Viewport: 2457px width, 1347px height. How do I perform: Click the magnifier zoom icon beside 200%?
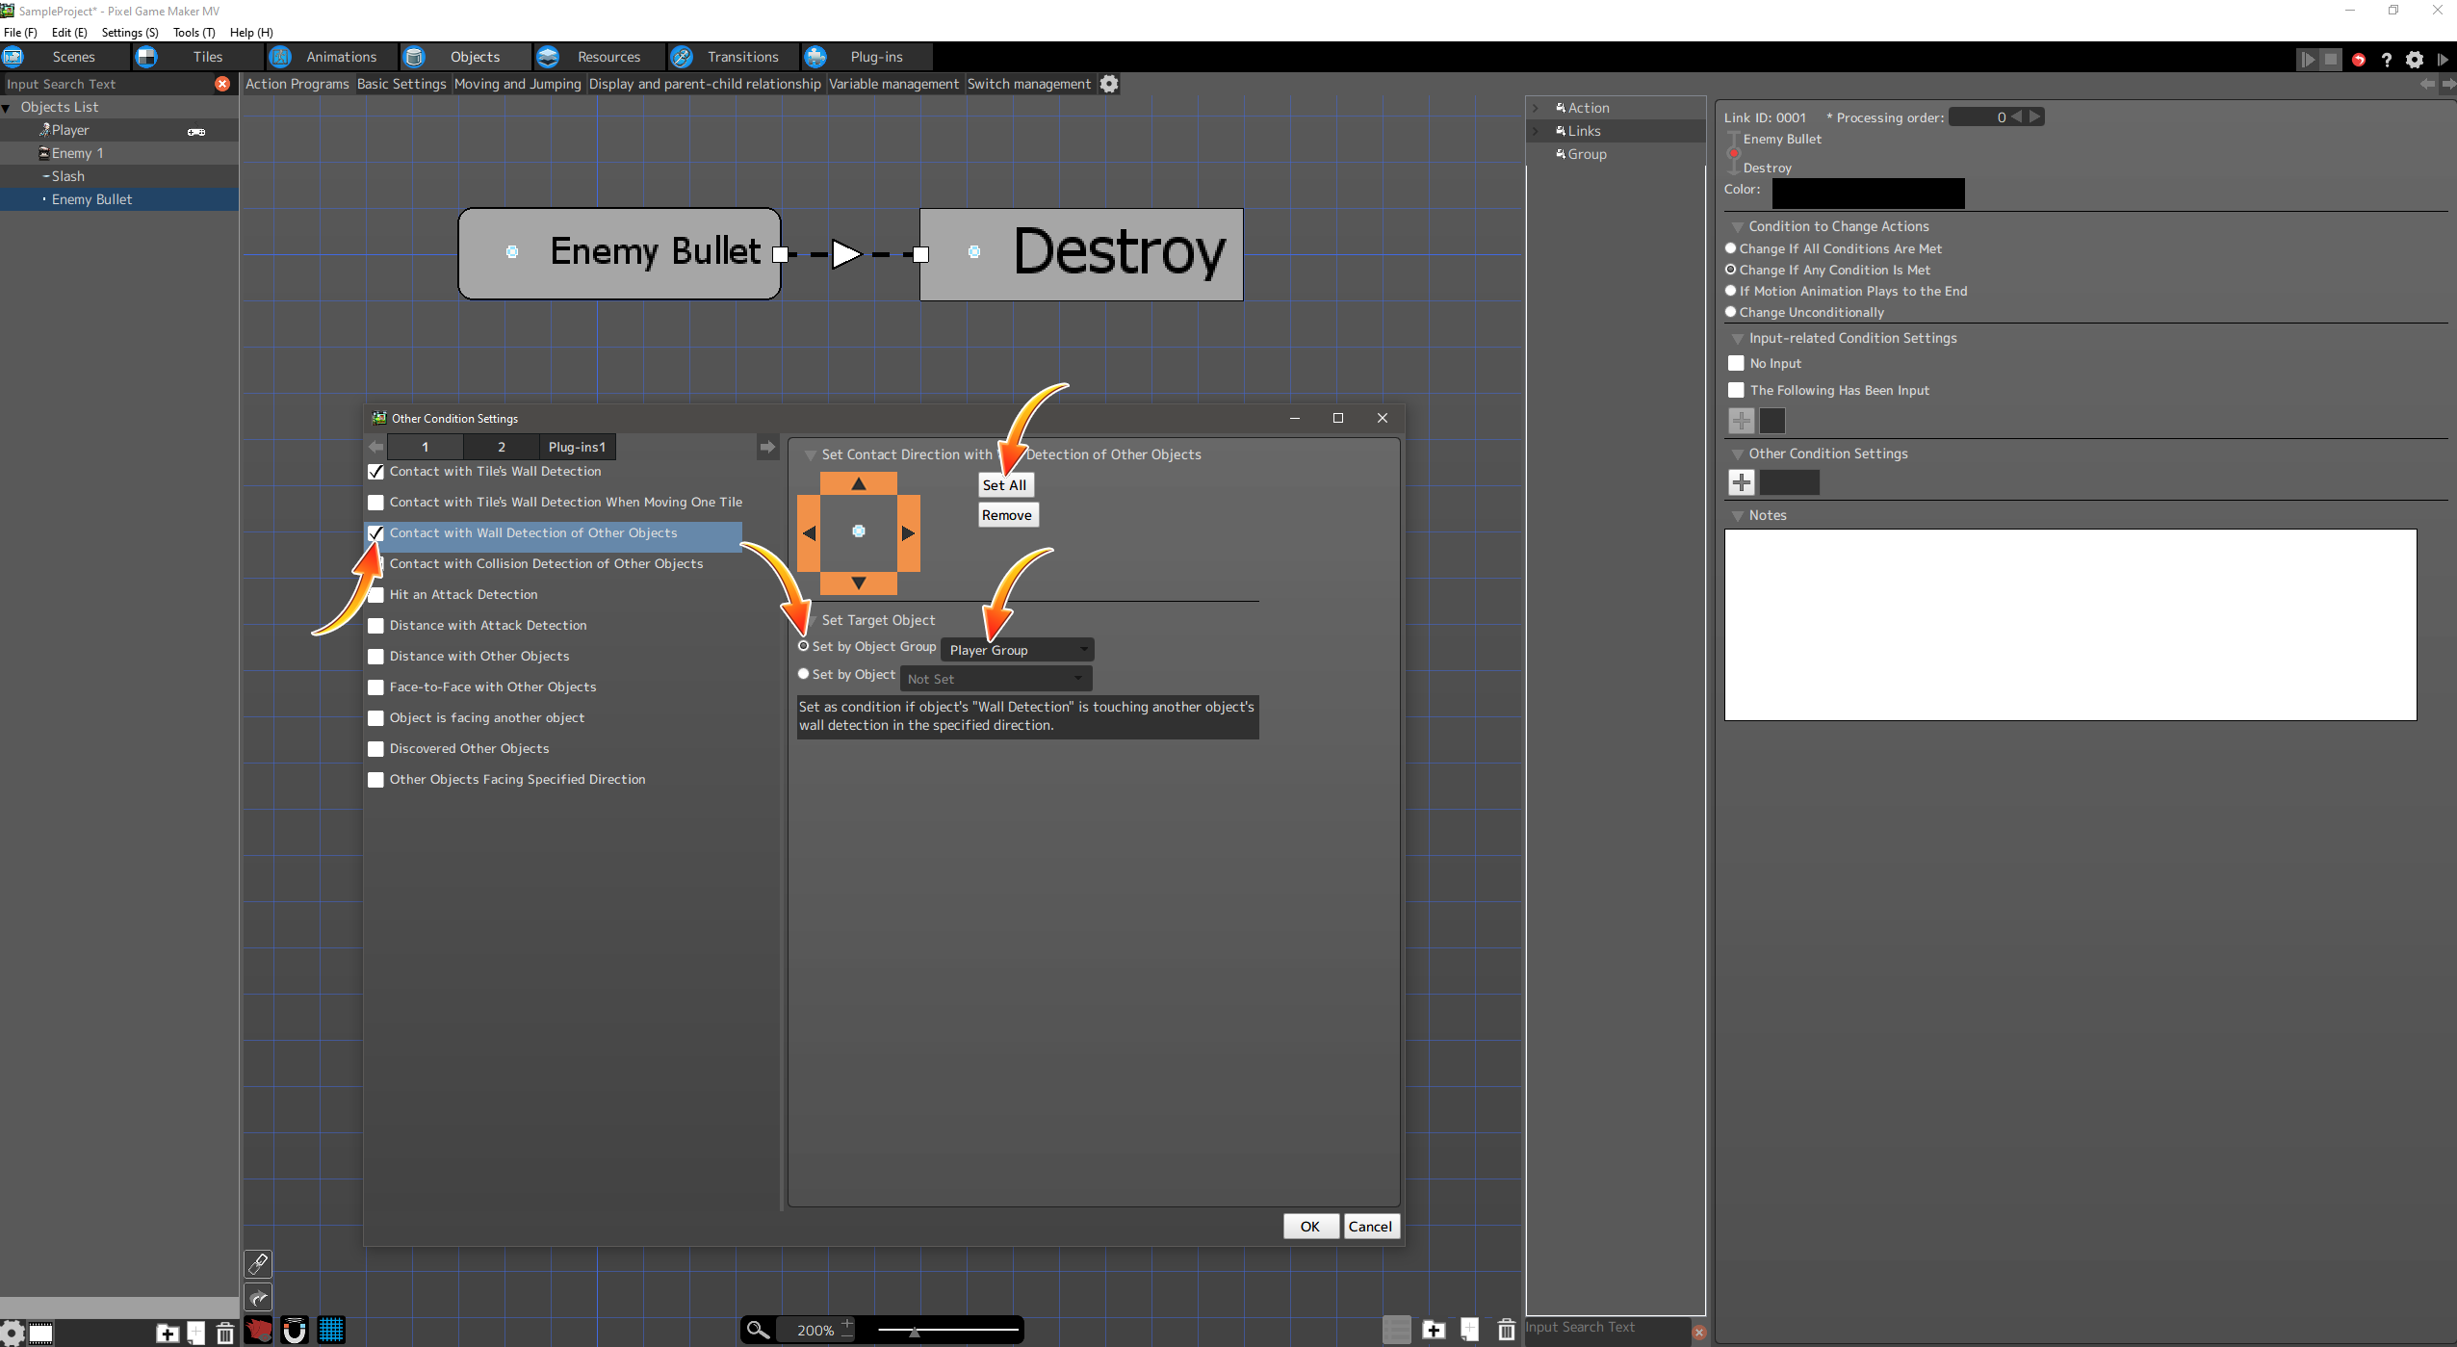[x=758, y=1330]
